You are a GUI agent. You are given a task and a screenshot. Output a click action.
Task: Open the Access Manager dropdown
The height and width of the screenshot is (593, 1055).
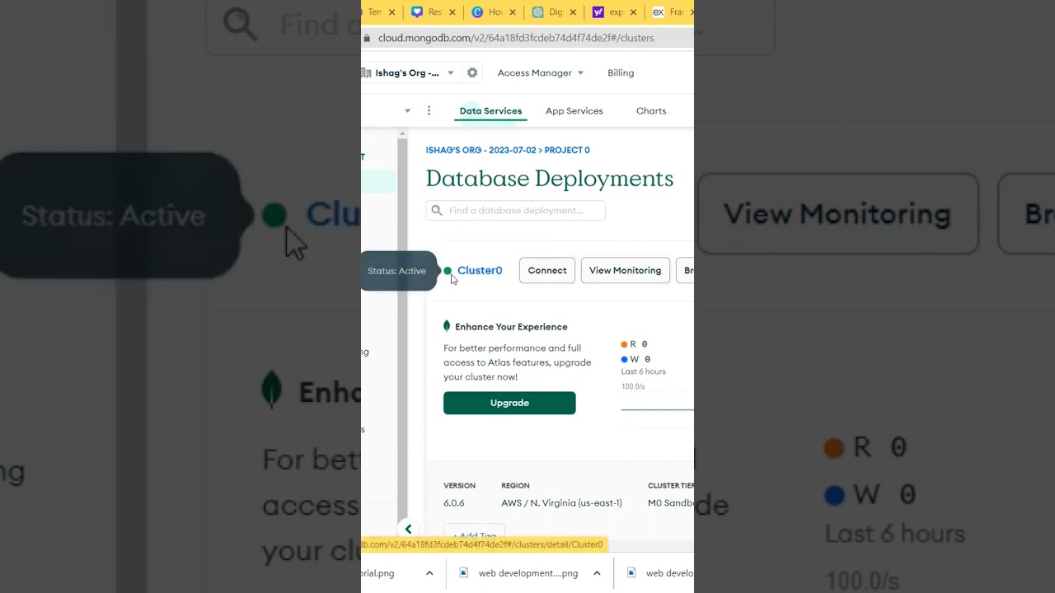[x=540, y=72]
